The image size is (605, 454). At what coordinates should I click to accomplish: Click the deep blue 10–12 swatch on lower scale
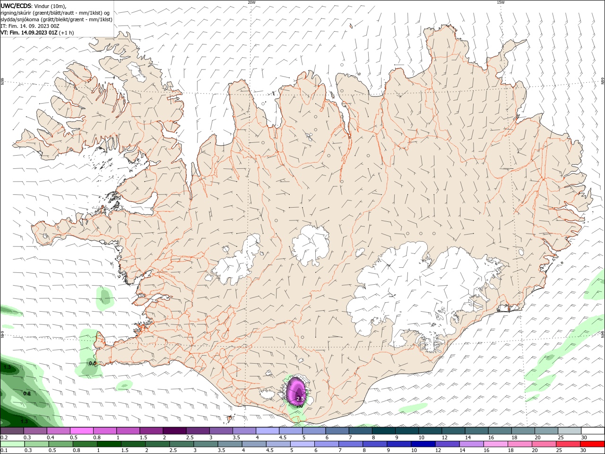(x=423, y=444)
